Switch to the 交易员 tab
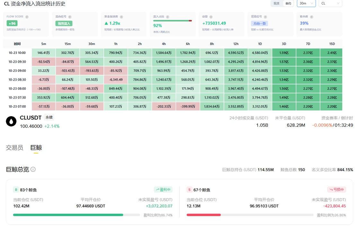The image size is (355, 227). tap(14, 148)
